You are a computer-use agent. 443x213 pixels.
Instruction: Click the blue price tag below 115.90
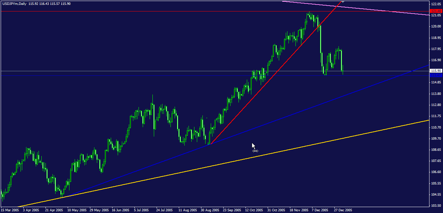point(436,75)
